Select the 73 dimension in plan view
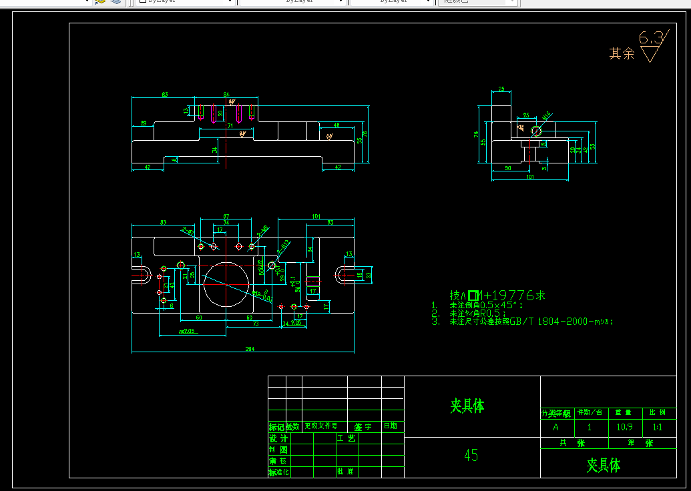Screen dimensions: 691x491 [255, 324]
